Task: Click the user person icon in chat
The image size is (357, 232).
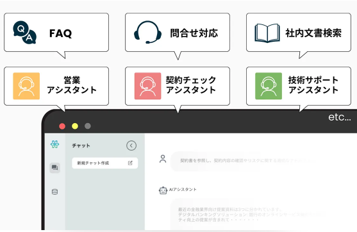Action: point(163,159)
